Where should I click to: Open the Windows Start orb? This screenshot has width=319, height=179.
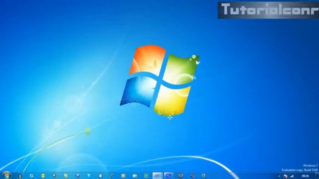tap(6, 176)
